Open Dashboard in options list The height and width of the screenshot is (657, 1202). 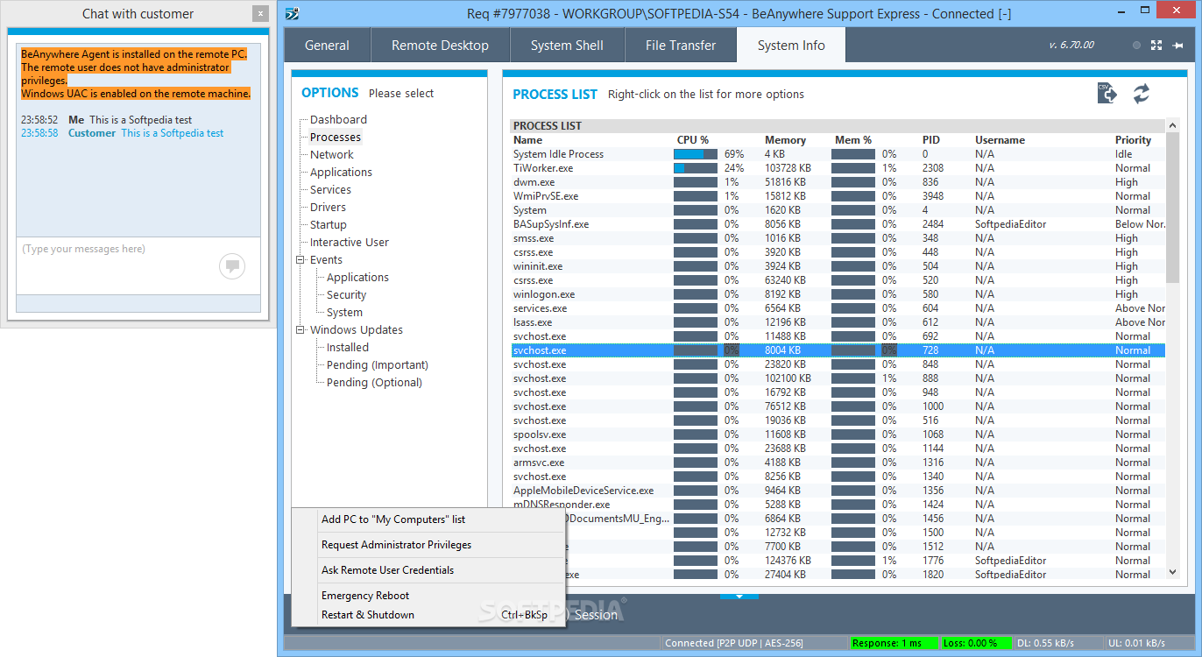338,119
